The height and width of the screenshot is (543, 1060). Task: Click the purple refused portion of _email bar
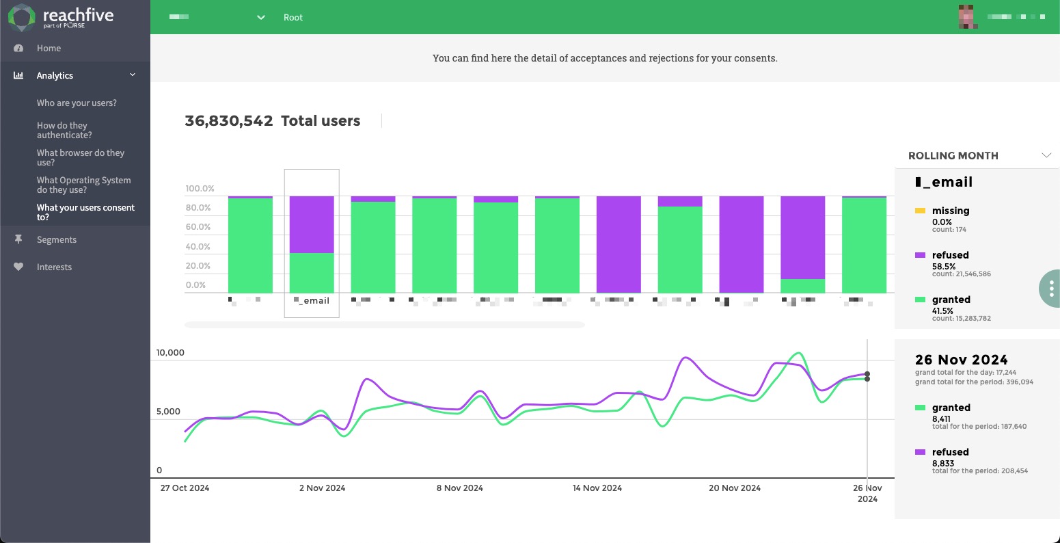coord(312,224)
